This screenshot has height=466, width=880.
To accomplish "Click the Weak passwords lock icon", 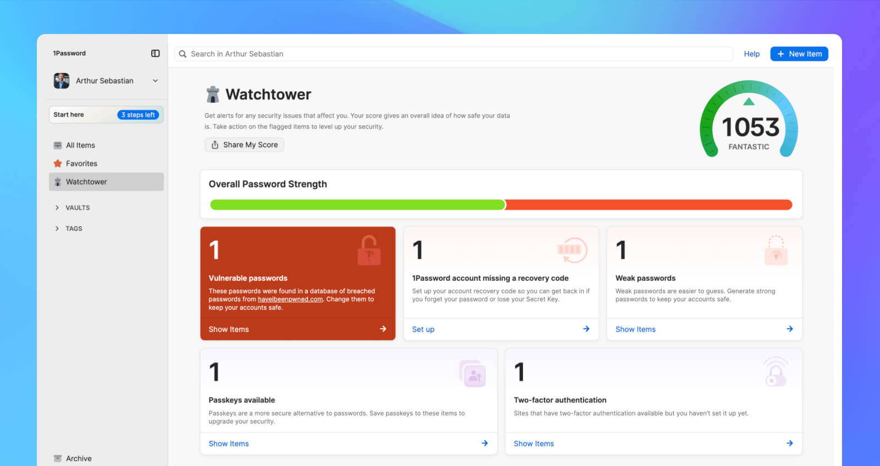I will point(776,251).
